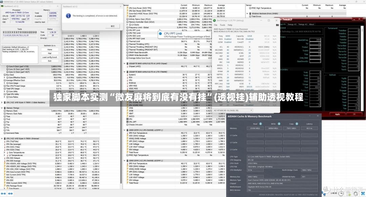
Task: Click the sensor icon beside Memory Clock Ratio
Action: point(5,113)
